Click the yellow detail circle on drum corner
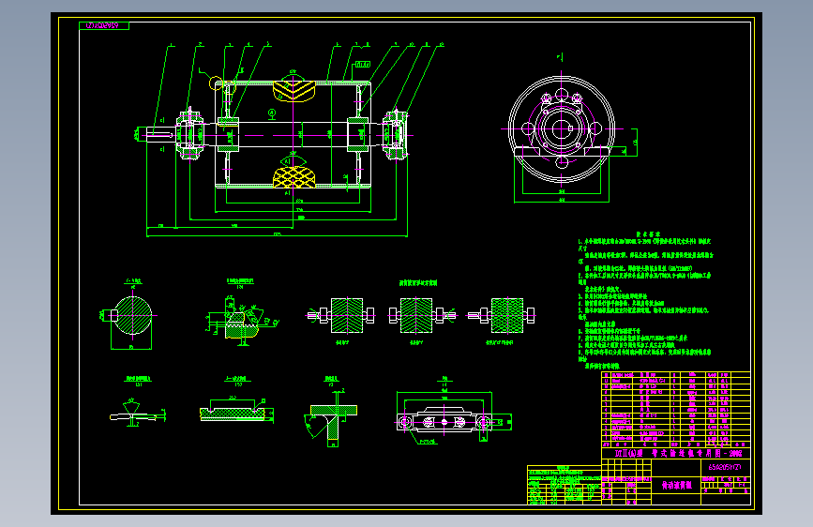The width and height of the screenshot is (813, 527). (x=216, y=83)
